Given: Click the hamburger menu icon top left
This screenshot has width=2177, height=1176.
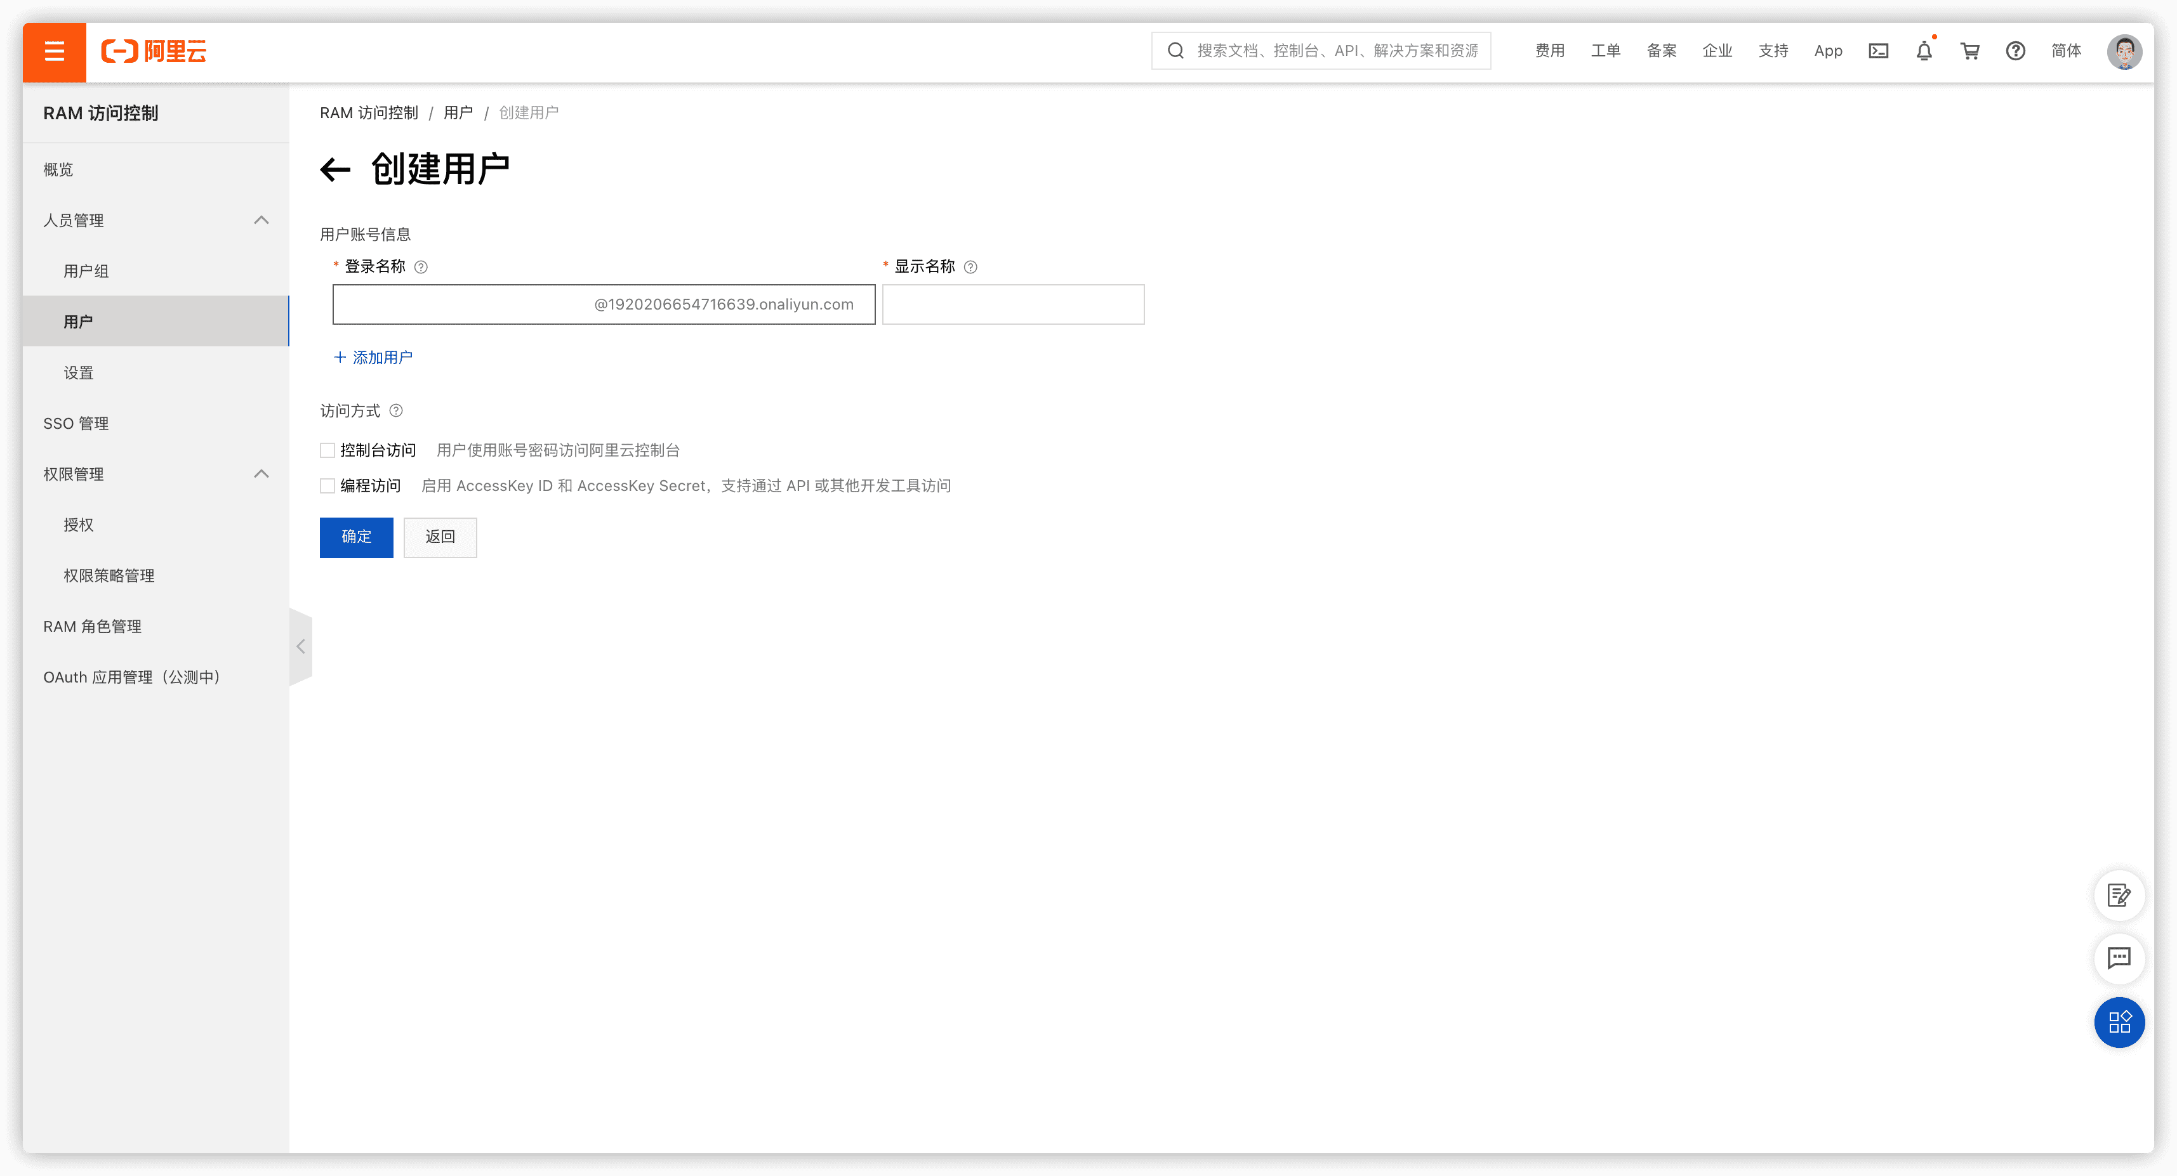Looking at the screenshot, I should point(53,51).
